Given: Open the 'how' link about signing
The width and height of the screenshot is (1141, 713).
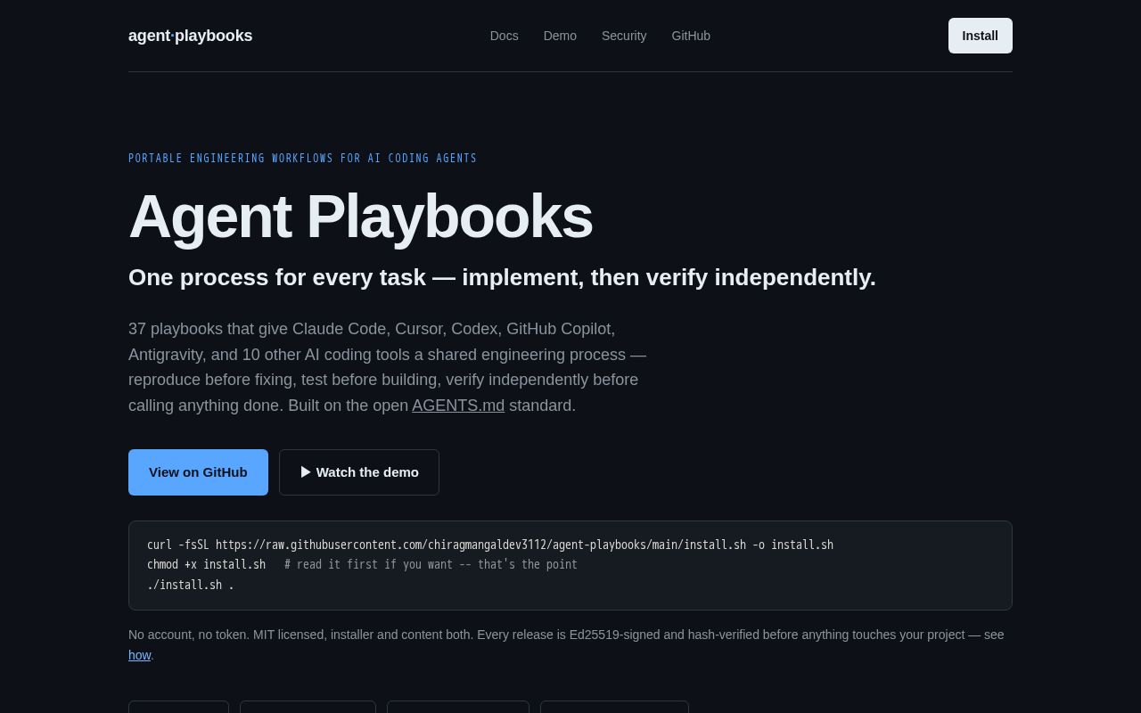Looking at the screenshot, I should coord(139,655).
